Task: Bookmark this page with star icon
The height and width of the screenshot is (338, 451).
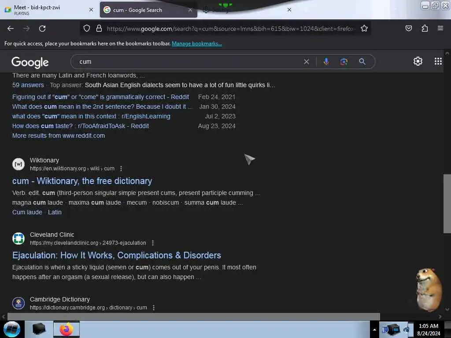Action: tap(364, 28)
